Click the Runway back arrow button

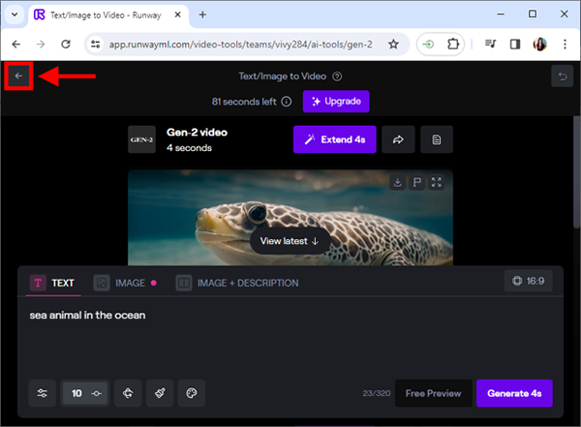[18, 76]
